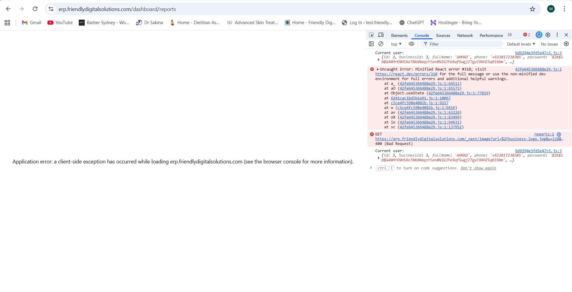The height and width of the screenshot is (292, 572).
Task: Open DevTools settings gear icon
Action: (x=548, y=35)
